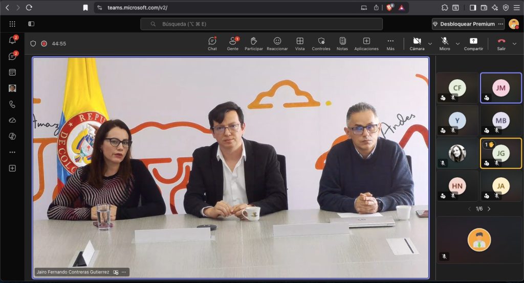Open the Chat panel in meeting toolbar
Screen dimensions: 524x283
tap(212, 43)
